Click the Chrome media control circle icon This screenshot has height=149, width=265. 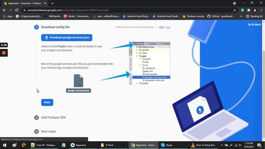[234, 3]
